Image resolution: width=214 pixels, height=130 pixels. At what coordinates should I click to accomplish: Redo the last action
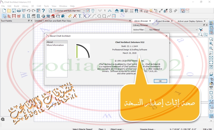pos(33,10)
